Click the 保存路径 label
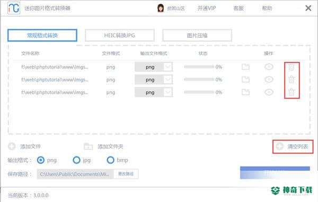The height and width of the screenshot is (202, 318). tap(20, 174)
